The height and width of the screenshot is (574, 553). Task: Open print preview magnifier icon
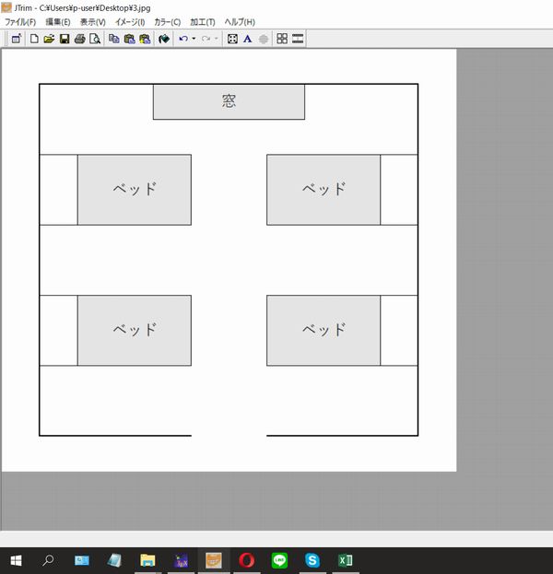click(95, 39)
